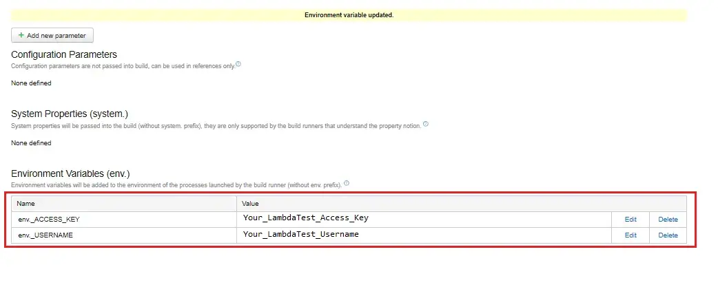This screenshot has height=307, width=718.
Task: Open help icon beside Configuration Parameters description
Action: pos(238,64)
